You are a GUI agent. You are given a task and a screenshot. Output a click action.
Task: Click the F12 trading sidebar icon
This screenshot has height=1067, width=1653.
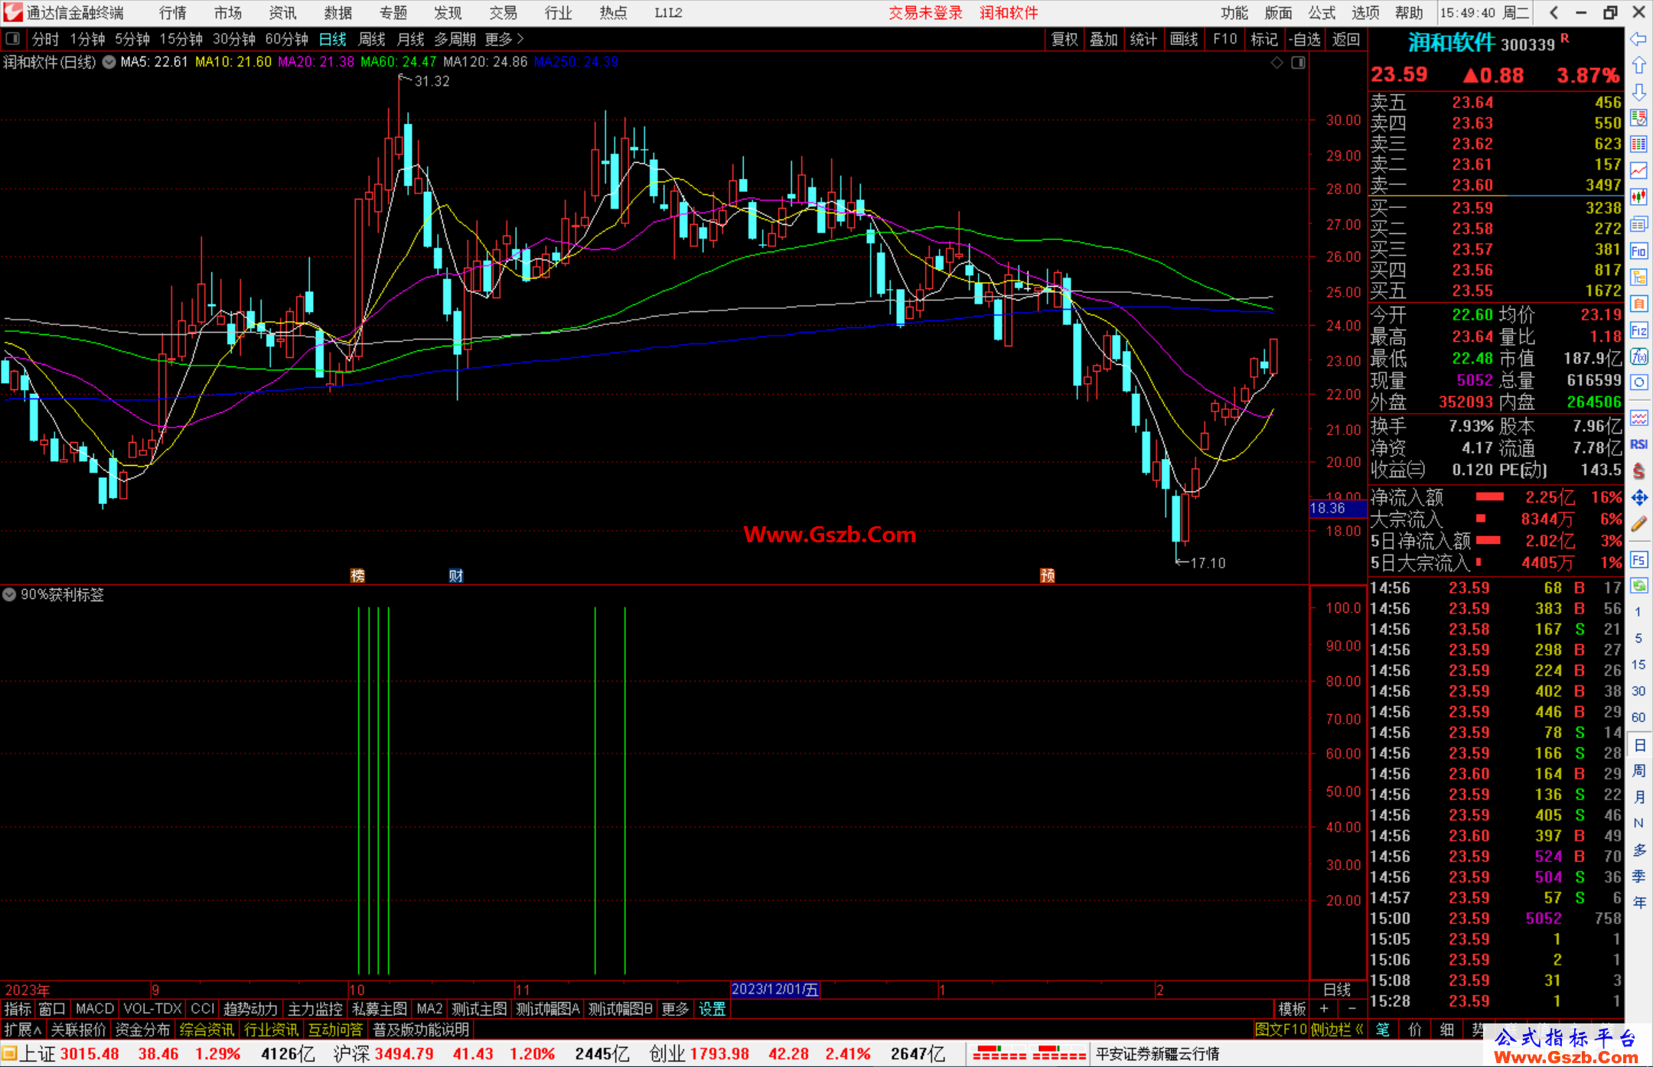click(x=1638, y=330)
